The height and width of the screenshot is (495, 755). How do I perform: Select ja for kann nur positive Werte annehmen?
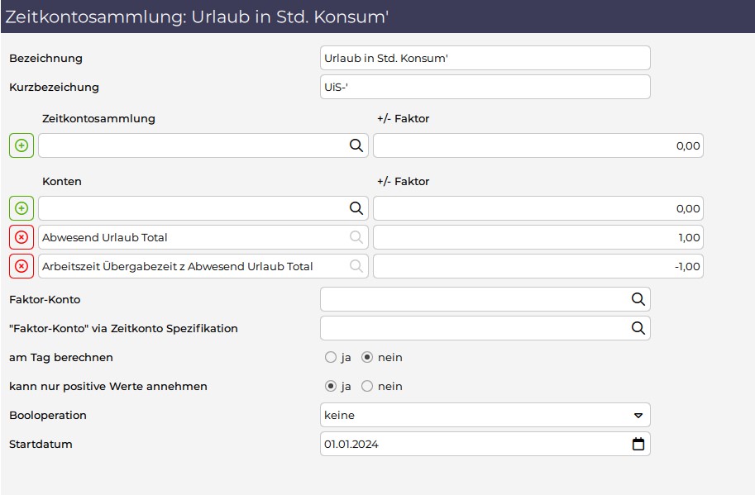click(x=330, y=386)
